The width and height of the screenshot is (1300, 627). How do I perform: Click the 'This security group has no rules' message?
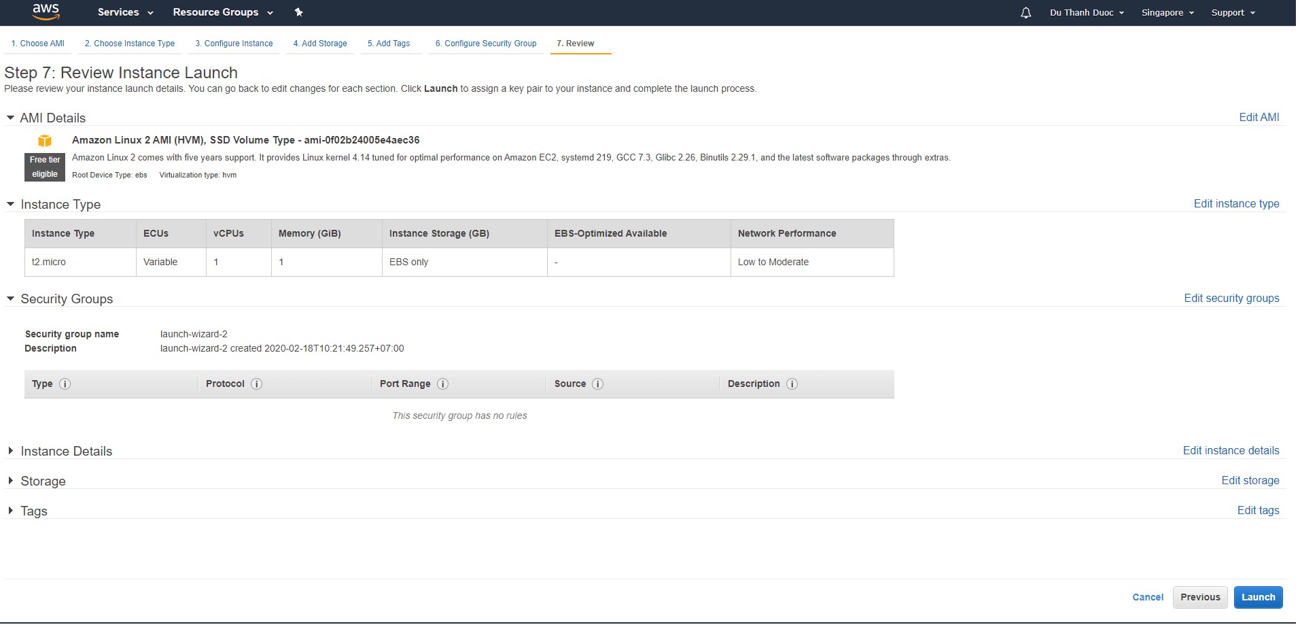pyautogui.click(x=459, y=416)
